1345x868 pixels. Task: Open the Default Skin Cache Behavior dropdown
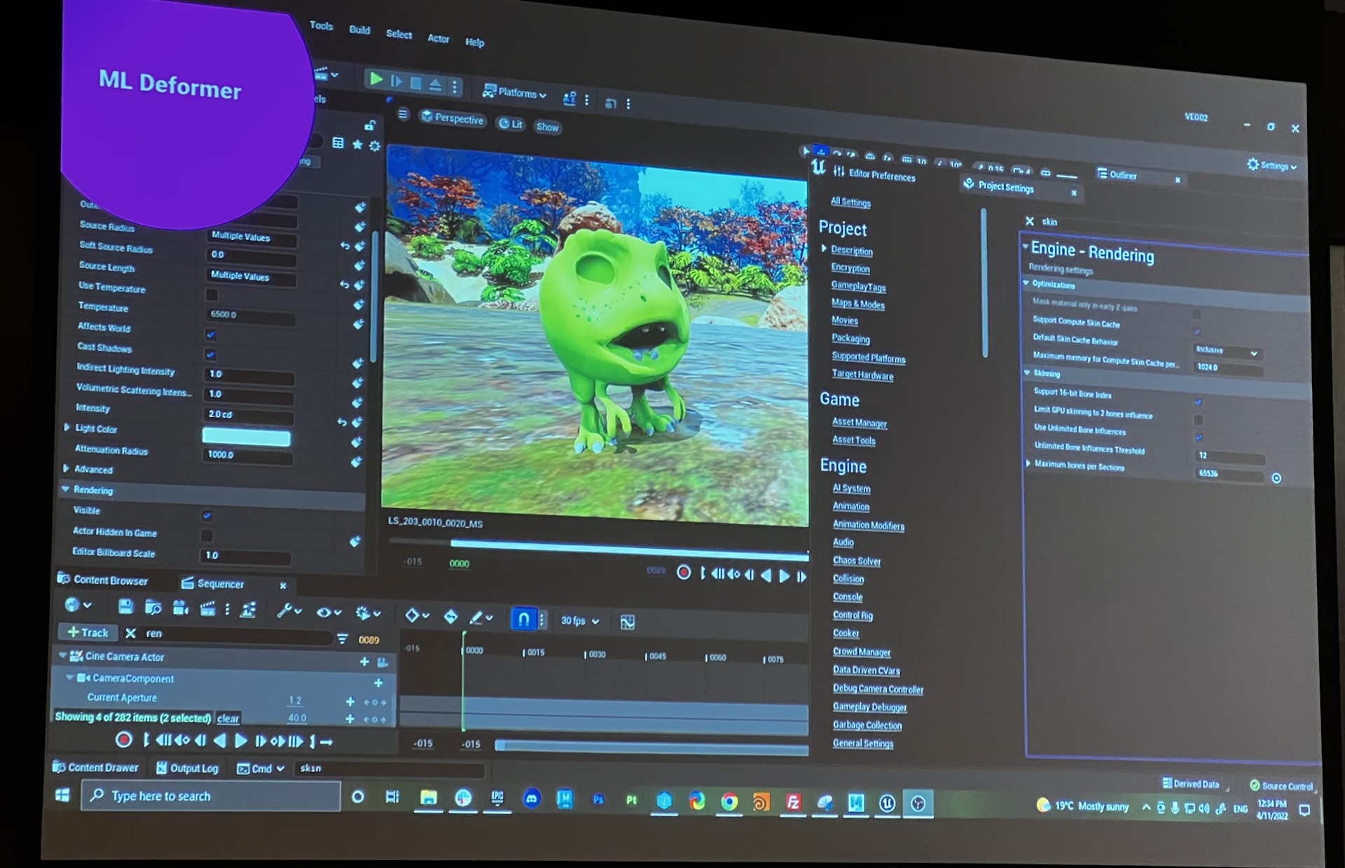click(x=1227, y=351)
